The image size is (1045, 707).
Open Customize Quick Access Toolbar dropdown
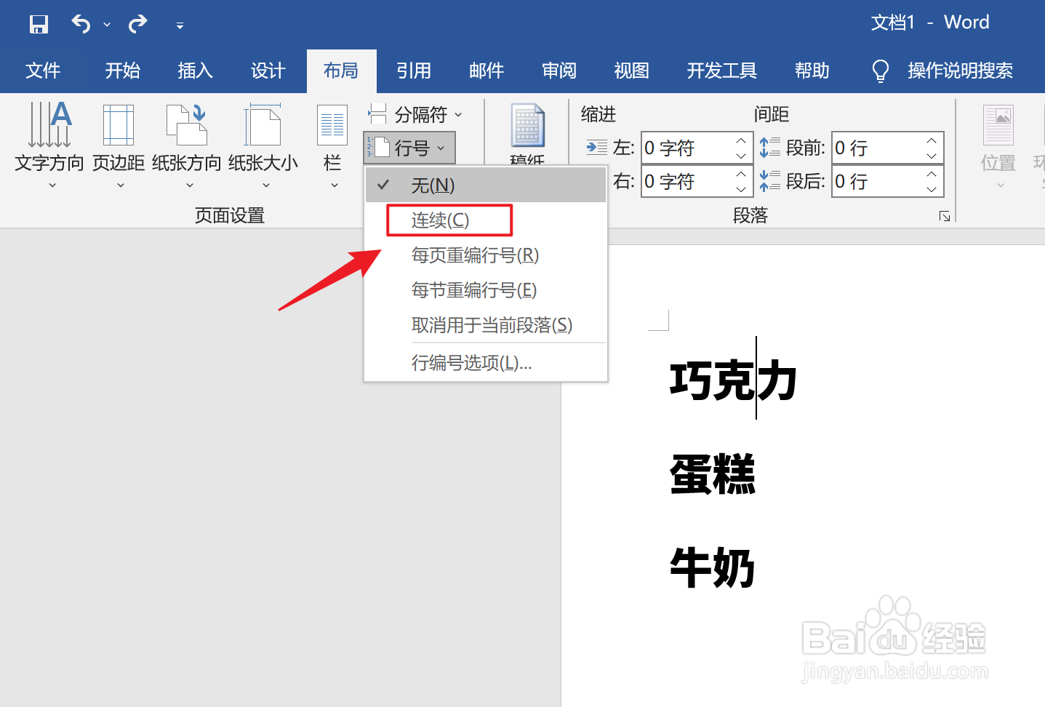(x=180, y=25)
